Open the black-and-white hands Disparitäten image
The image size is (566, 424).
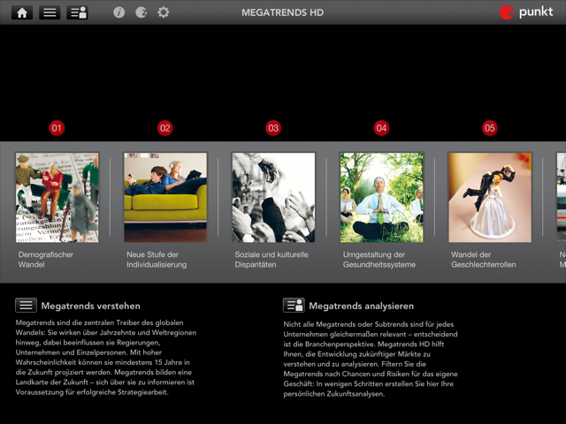click(273, 197)
